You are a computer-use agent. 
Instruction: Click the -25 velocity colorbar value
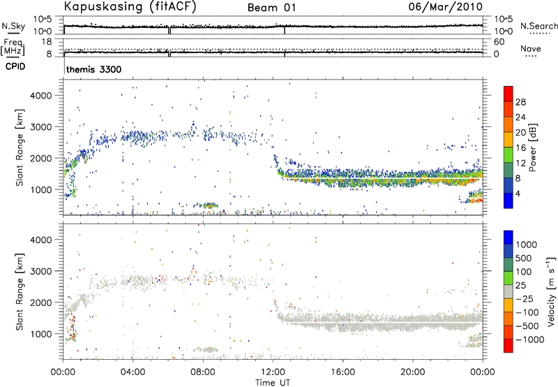point(524,298)
